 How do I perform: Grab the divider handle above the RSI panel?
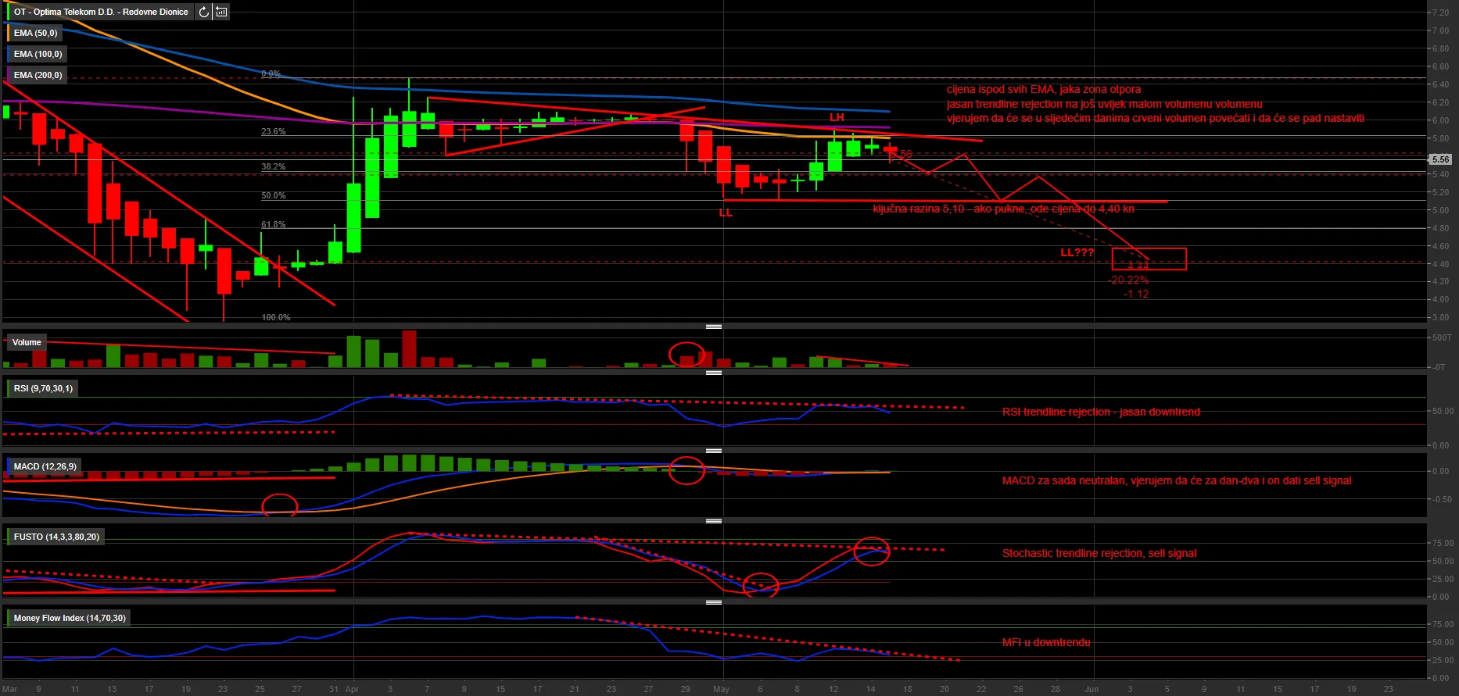point(713,373)
